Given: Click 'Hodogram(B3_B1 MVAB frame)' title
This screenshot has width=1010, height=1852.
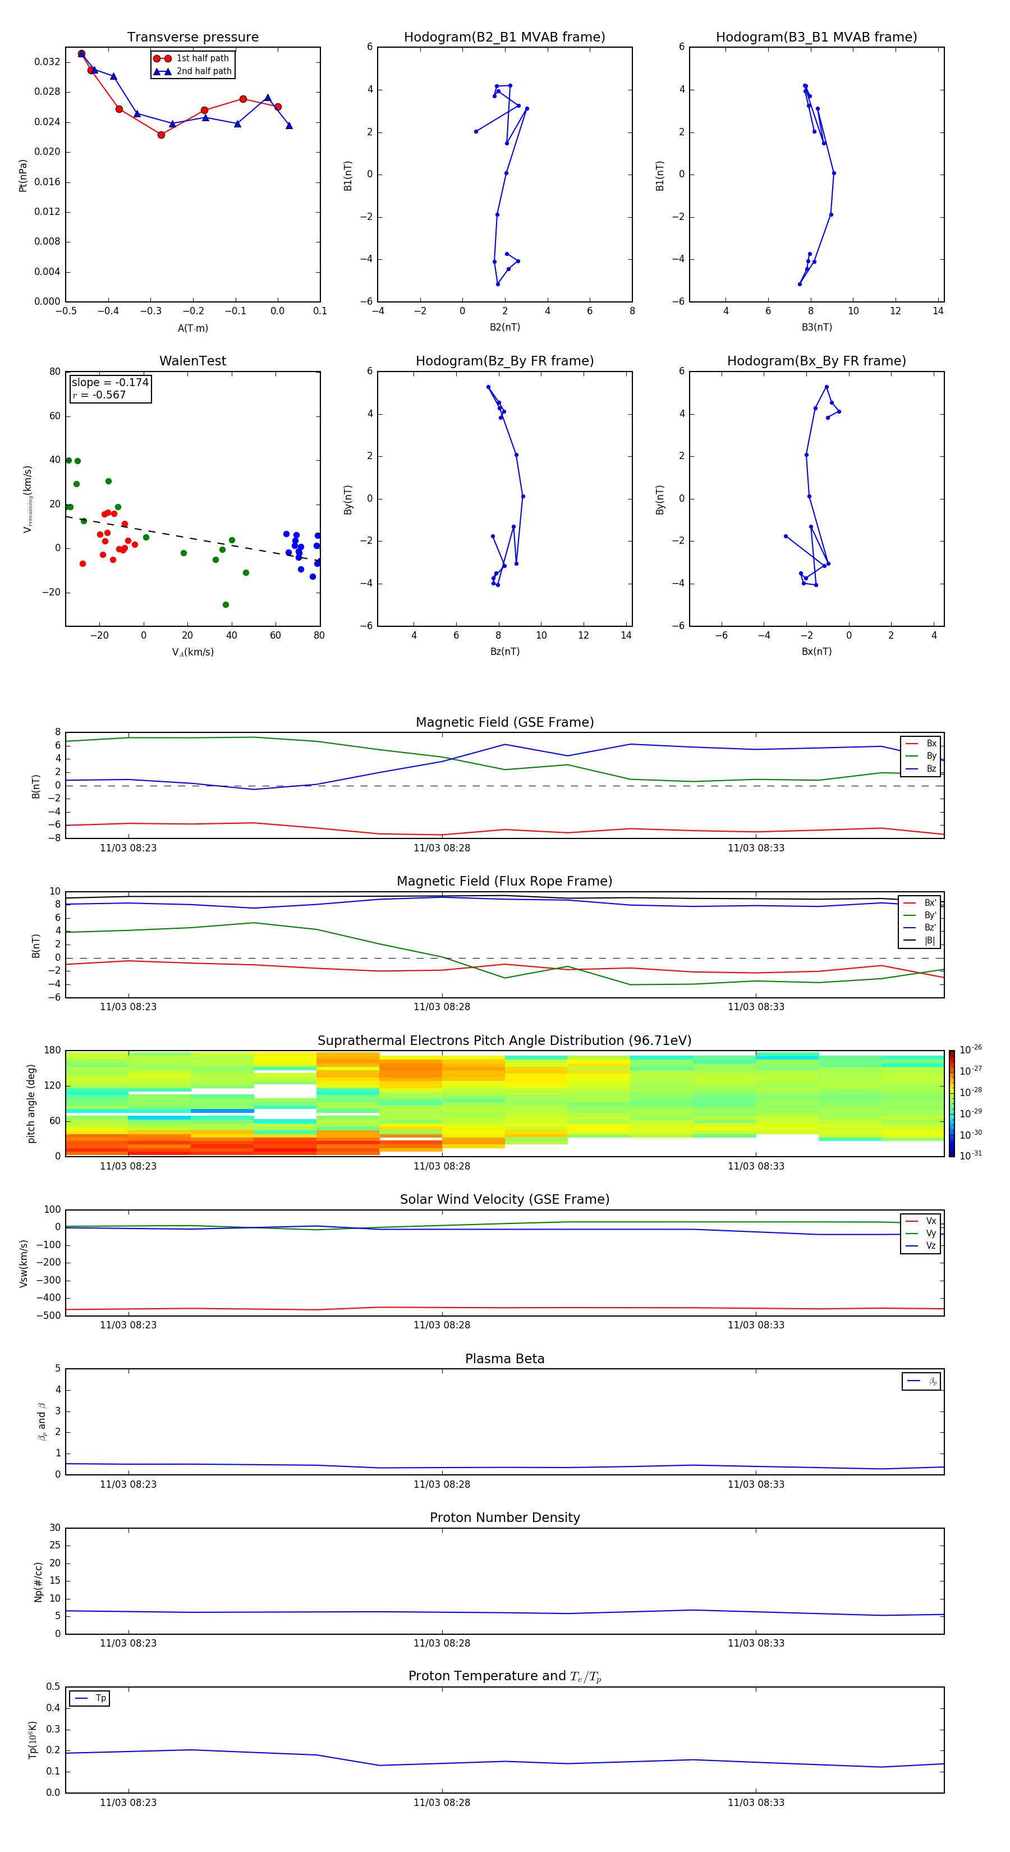Looking at the screenshot, I should [816, 38].
